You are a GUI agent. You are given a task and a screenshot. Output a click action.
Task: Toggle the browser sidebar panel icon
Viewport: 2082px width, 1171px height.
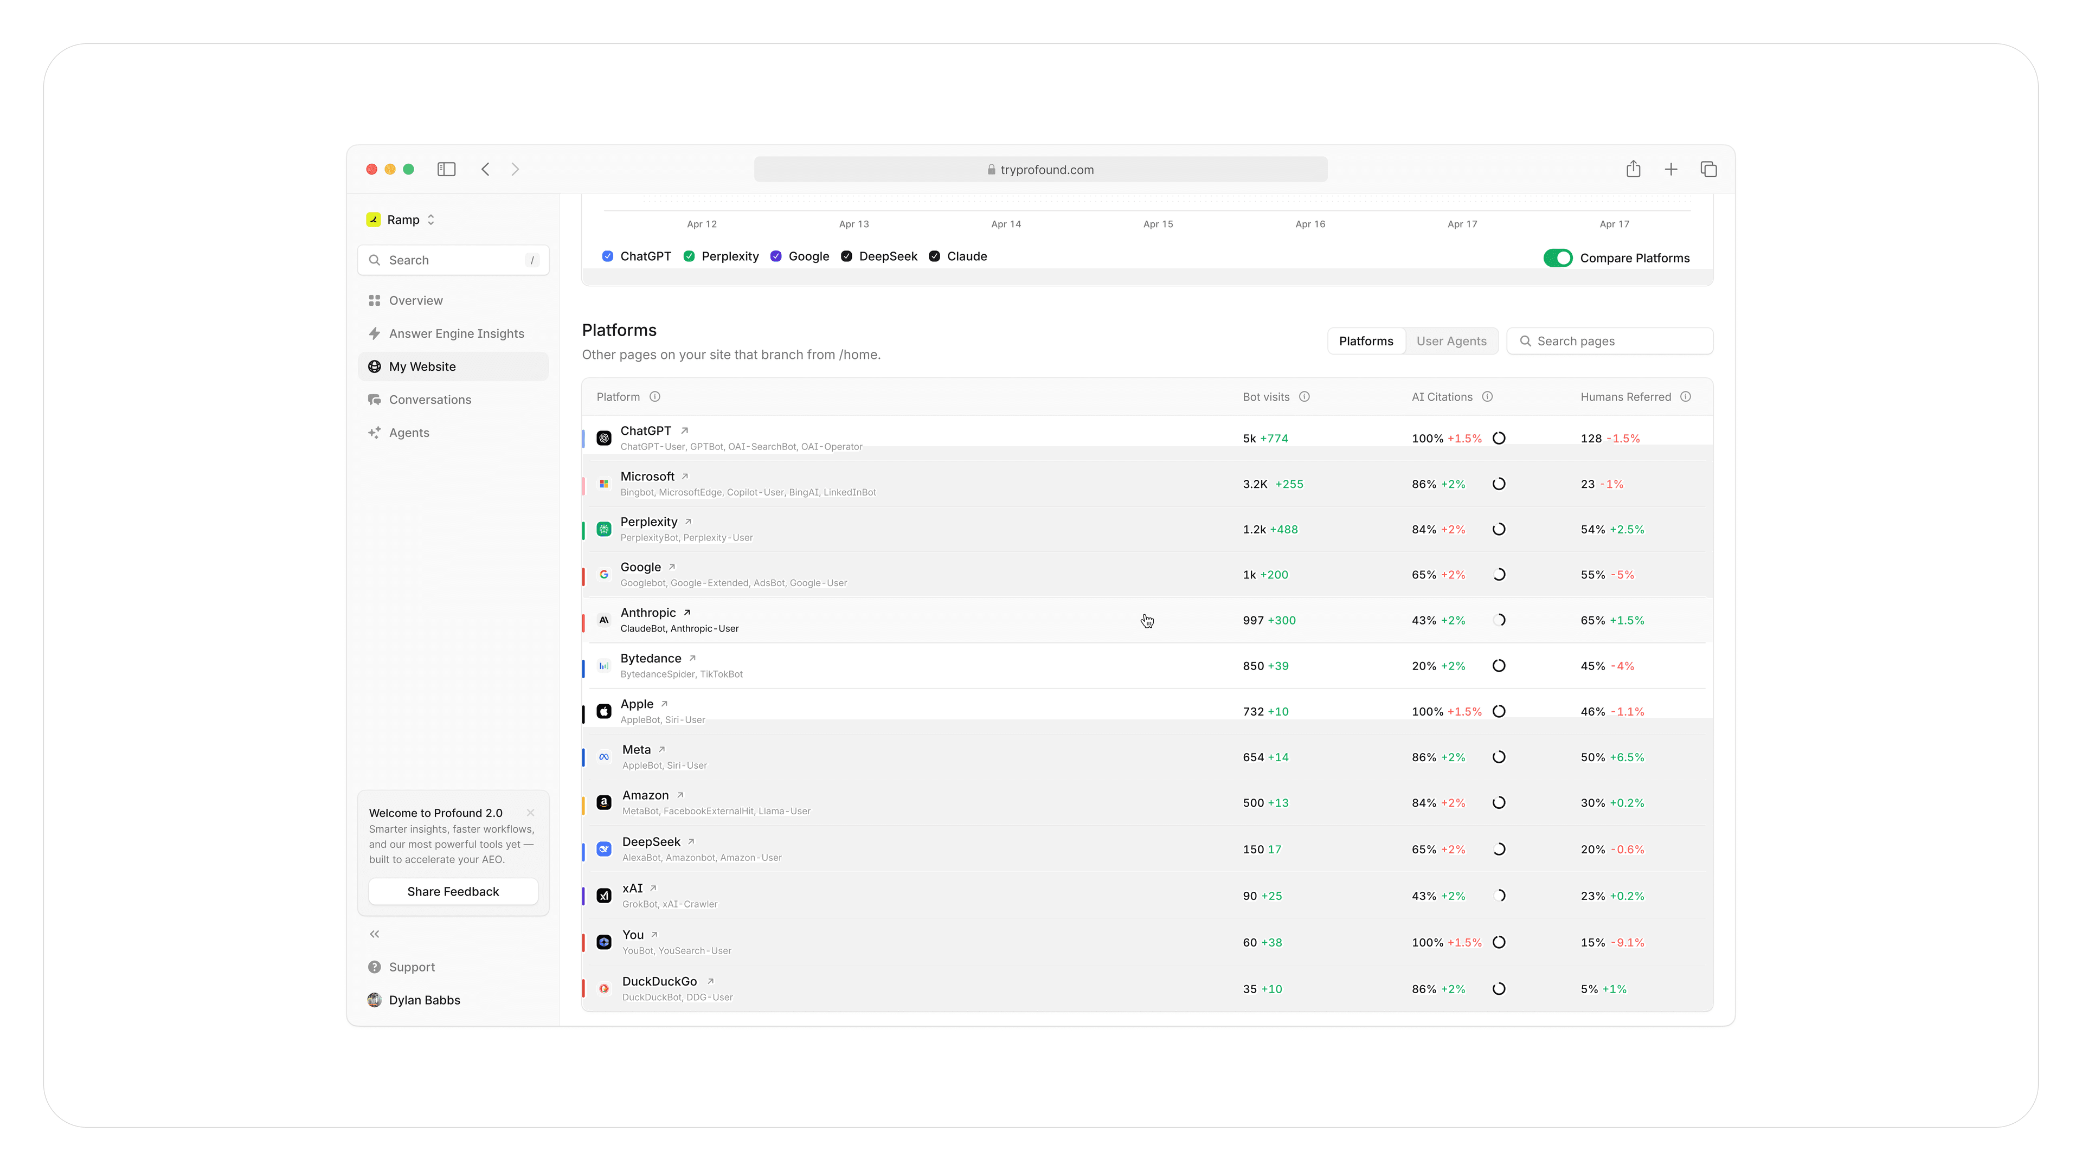tap(446, 169)
